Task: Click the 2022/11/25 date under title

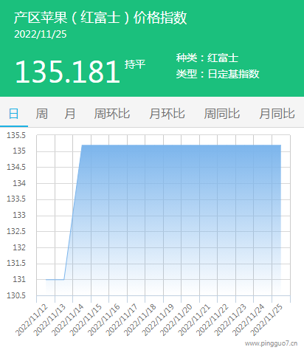Action: tap(41, 34)
